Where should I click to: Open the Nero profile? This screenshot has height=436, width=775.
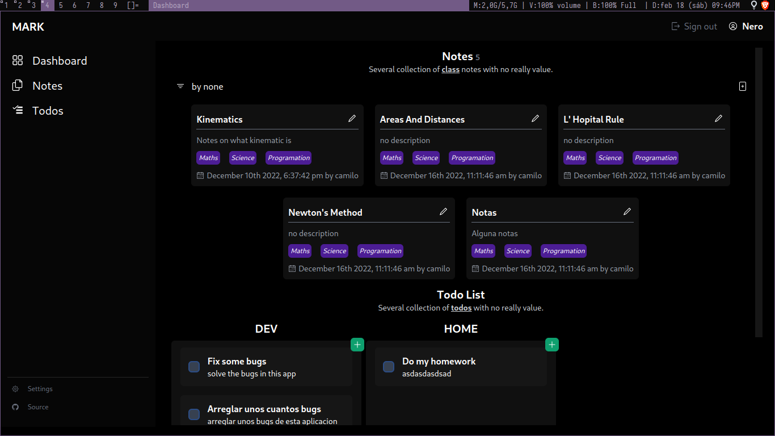[x=746, y=26]
